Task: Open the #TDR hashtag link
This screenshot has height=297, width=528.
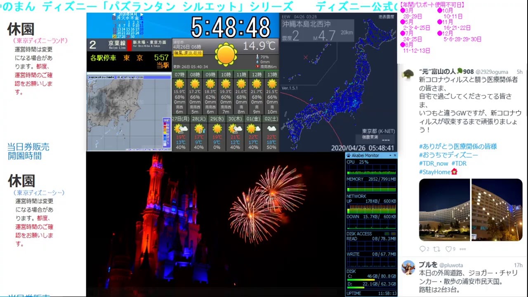Action: tap(459, 163)
